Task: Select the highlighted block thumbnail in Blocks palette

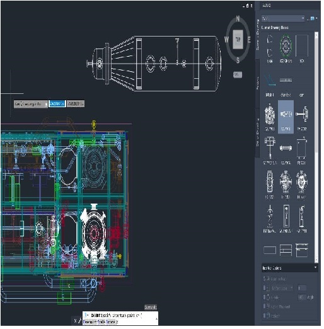Action: click(x=286, y=117)
